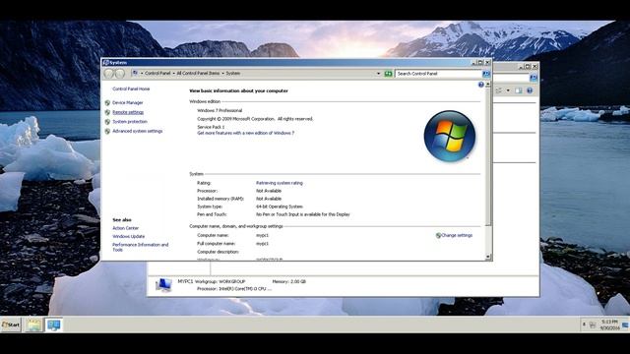Toggle preview pane icon in background window
Screen dimensions: 630x354
[x=519, y=90]
